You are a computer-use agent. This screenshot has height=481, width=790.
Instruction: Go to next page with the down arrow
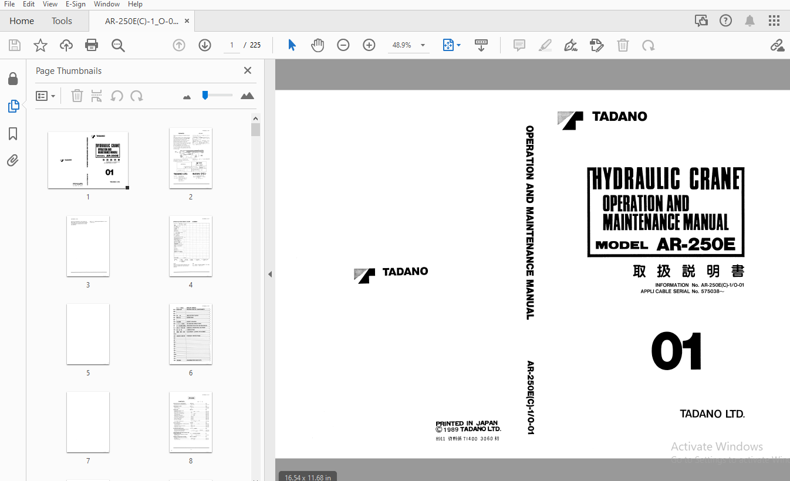point(205,45)
